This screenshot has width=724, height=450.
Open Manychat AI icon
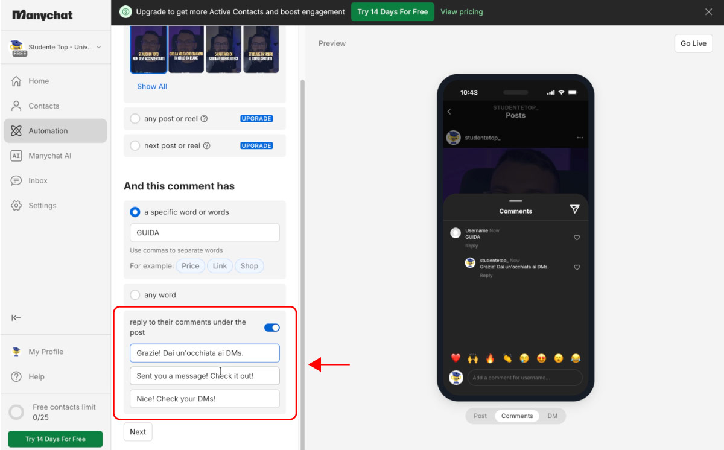click(x=16, y=156)
